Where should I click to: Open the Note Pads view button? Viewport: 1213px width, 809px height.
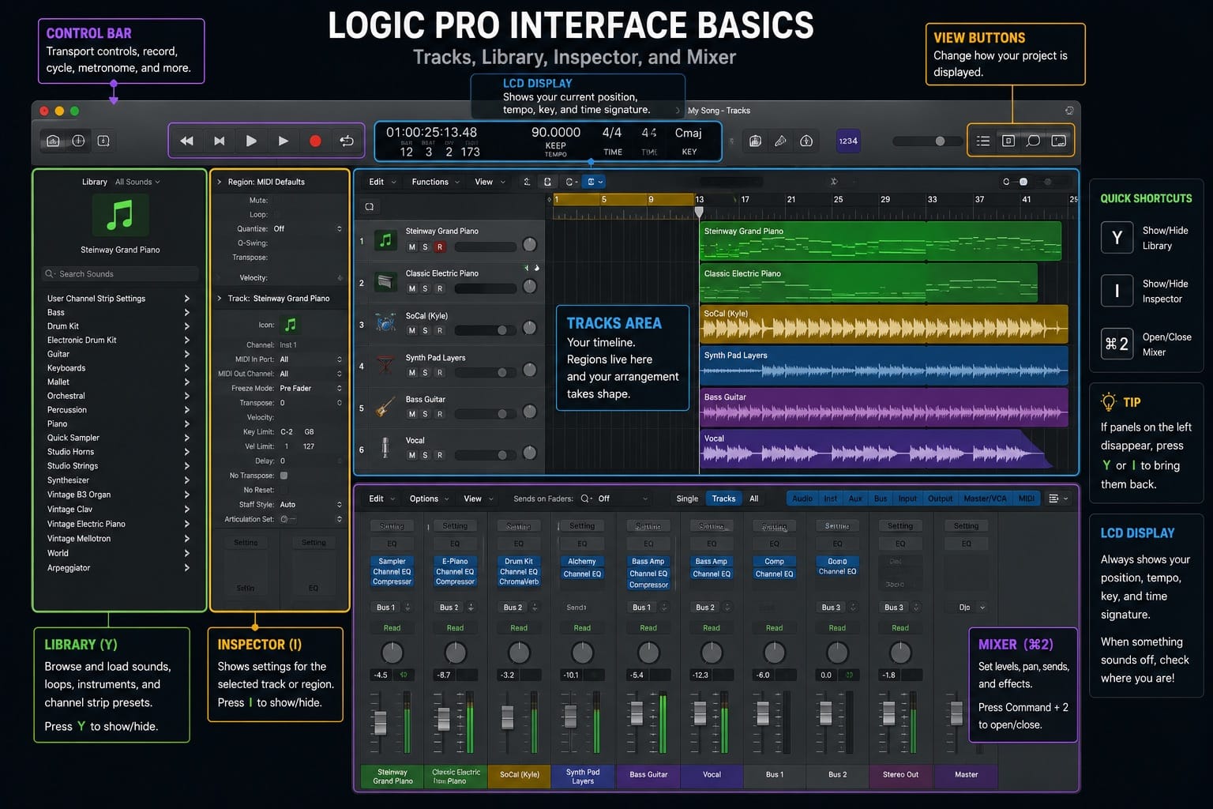click(x=1008, y=141)
